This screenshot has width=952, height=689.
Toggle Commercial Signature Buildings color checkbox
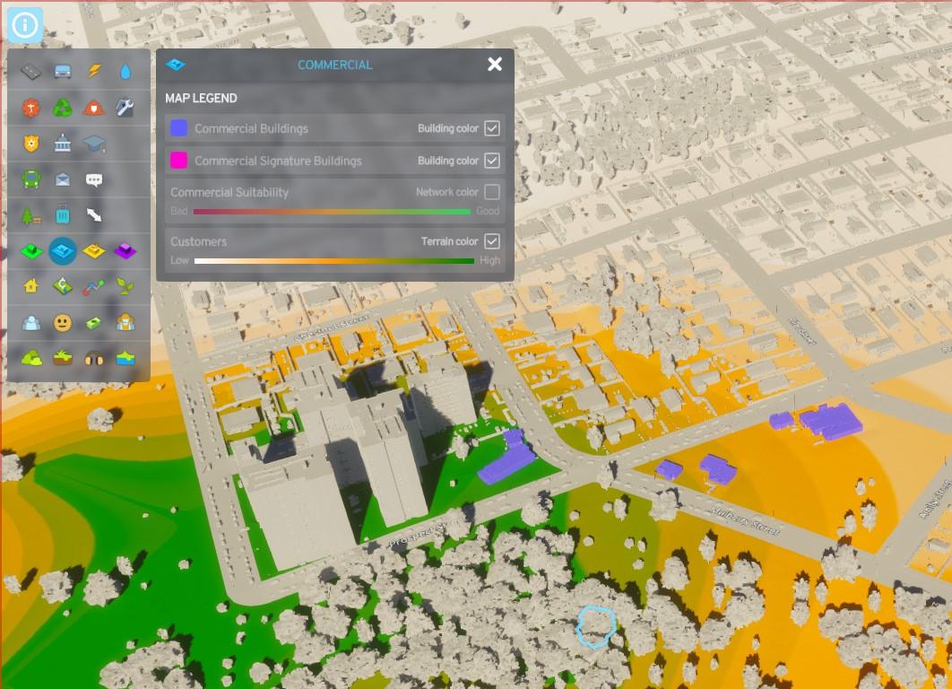491,161
